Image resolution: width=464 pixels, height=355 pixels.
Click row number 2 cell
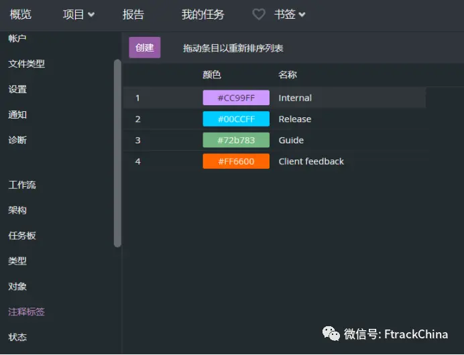[x=137, y=119]
